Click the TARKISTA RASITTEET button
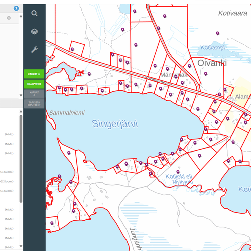 [x=34, y=104]
